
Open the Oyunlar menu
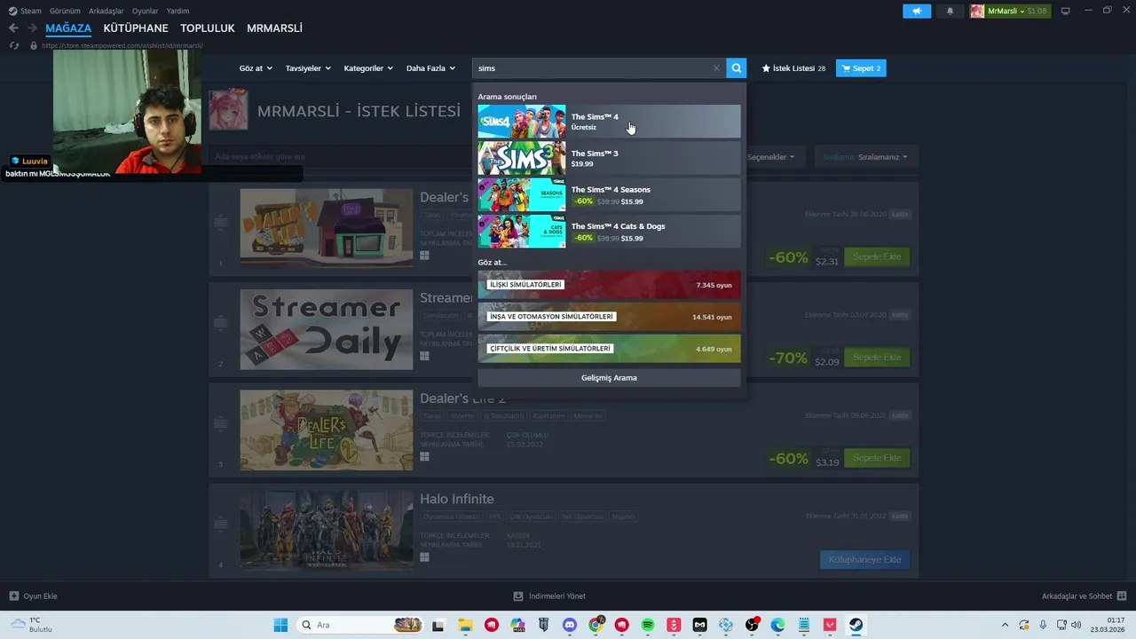click(145, 11)
